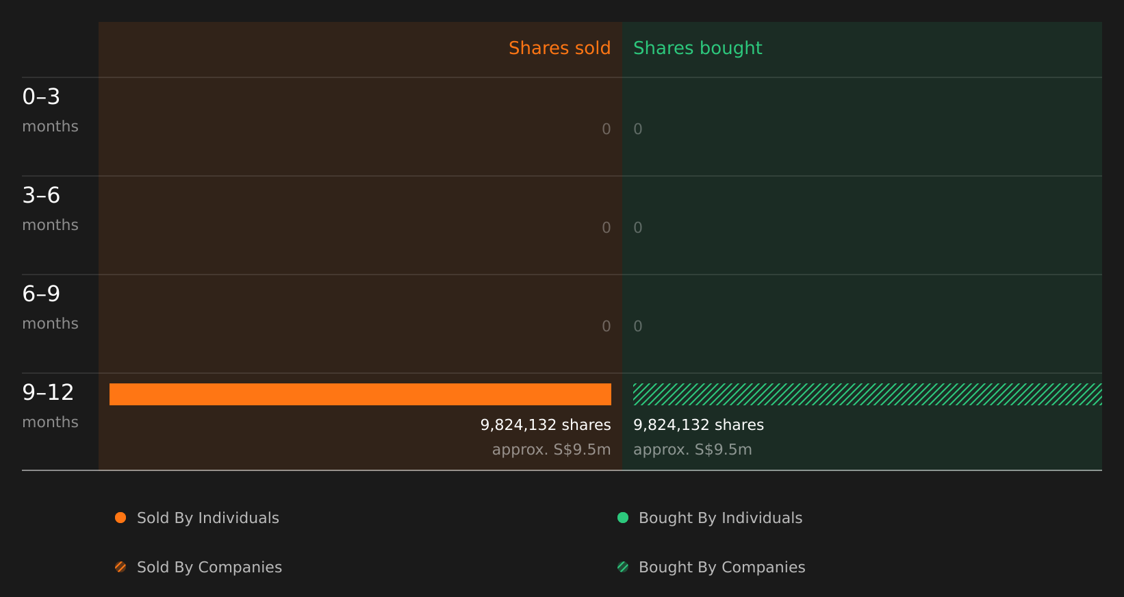Click Bought By Companies legend label
Viewport: 1124px width, 597px height.
(x=721, y=567)
